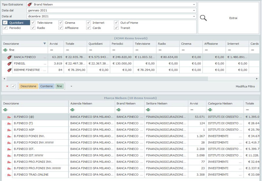Viewport: 262px width, 181px height.
Task: Click the Estrai button
Action: (x=233, y=18)
